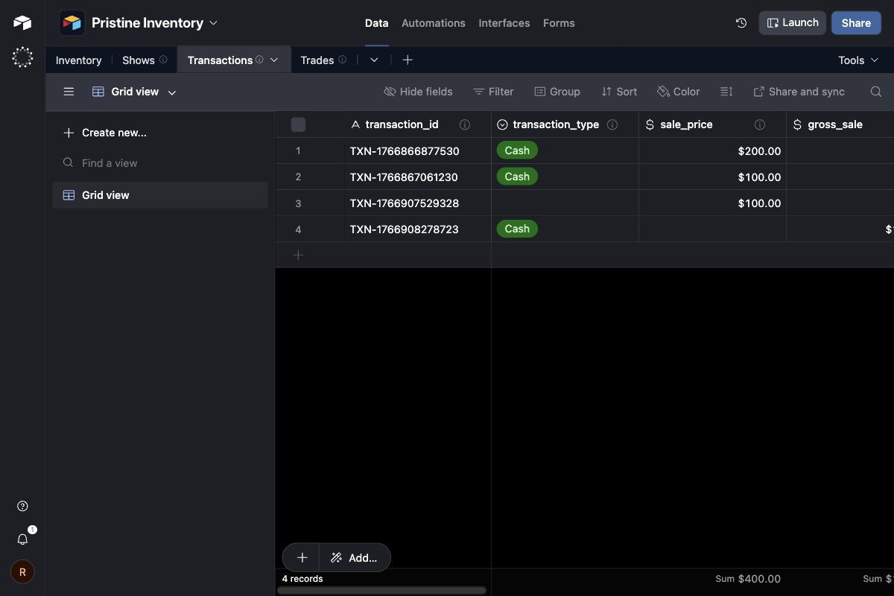Open the Pristine Inventory base dropdown
The width and height of the screenshot is (894, 596).
coord(214,22)
